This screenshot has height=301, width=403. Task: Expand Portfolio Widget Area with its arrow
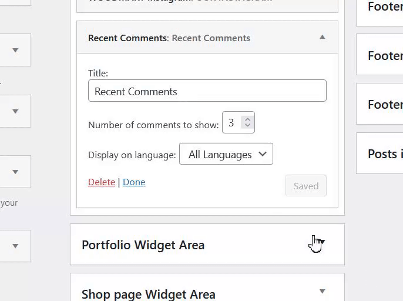(321, 242)
